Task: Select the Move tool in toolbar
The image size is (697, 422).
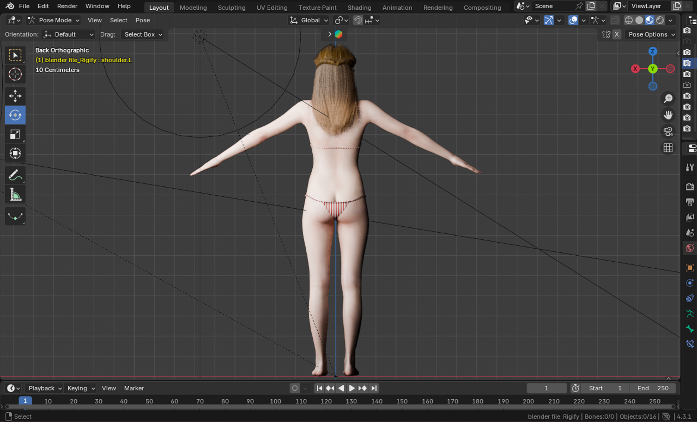Action: (15, 96)
